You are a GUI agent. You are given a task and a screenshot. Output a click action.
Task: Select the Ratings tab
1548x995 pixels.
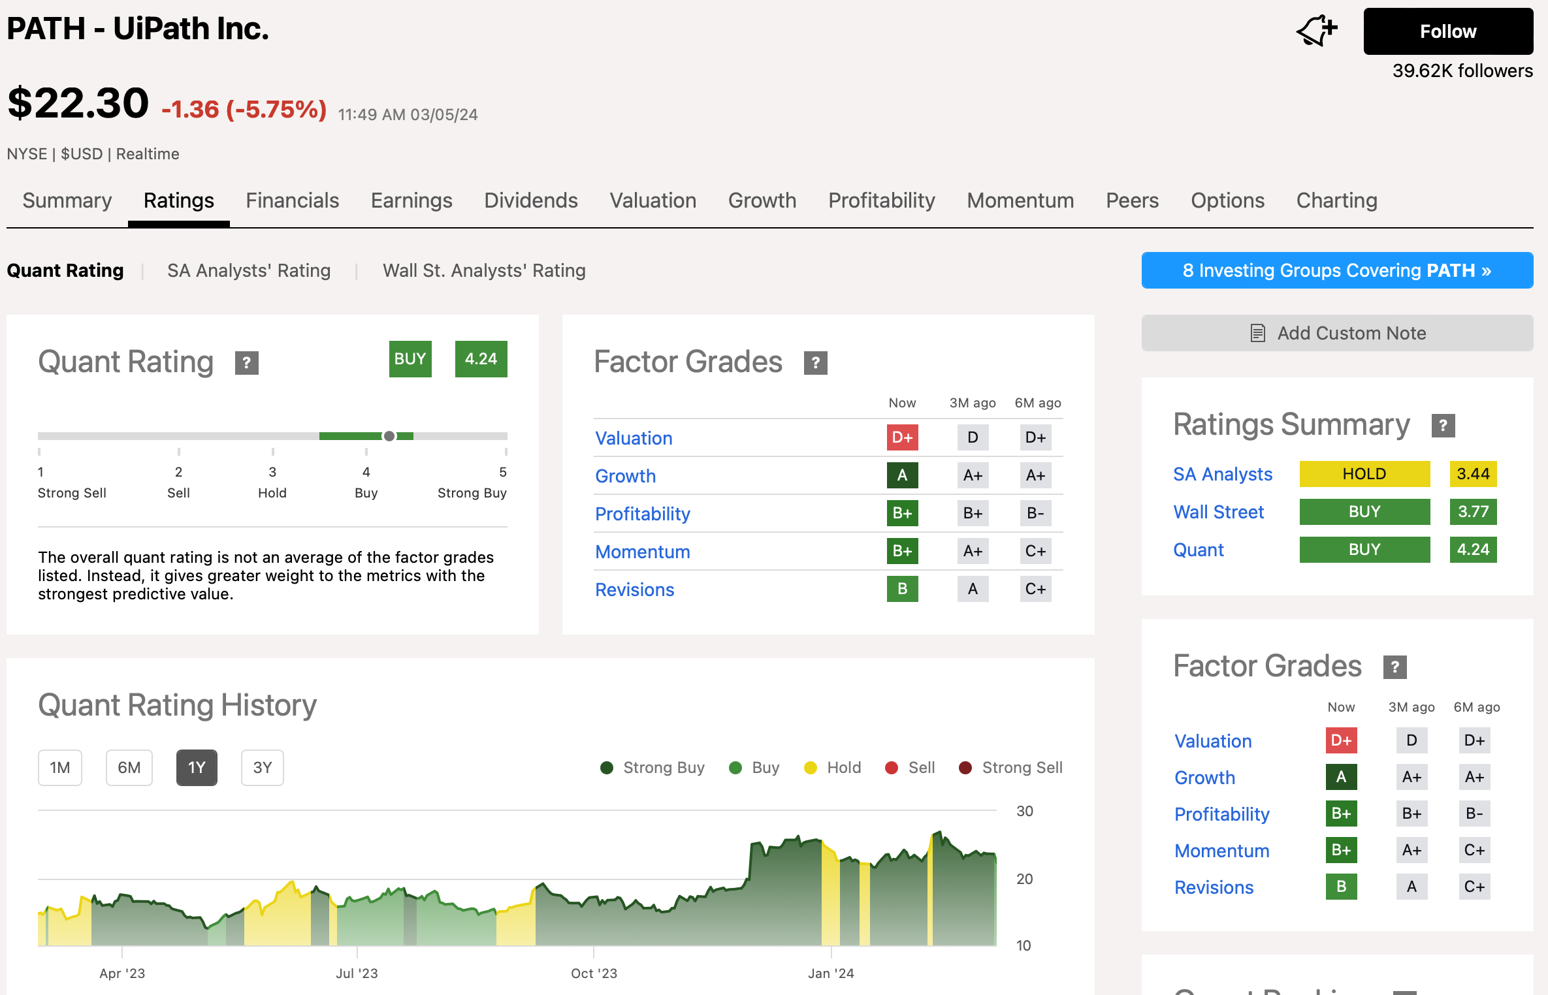click(179, 200)
